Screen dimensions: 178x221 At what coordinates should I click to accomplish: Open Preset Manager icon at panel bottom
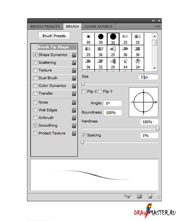(x=139, y=196)
